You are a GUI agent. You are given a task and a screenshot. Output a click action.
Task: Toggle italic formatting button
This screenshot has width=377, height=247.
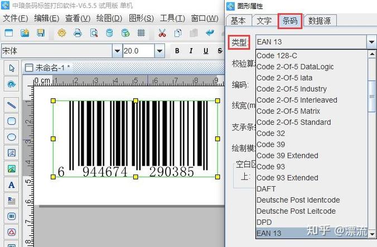pos(191,51)
